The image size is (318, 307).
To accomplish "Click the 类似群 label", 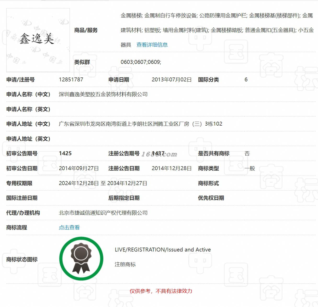I will point(82,62).
